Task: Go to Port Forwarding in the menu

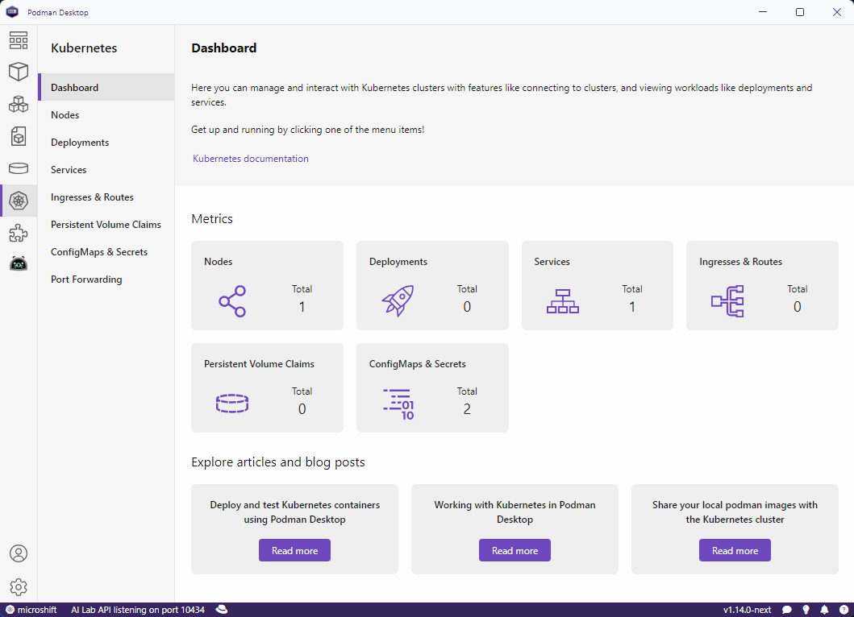Action: [86, 280]
